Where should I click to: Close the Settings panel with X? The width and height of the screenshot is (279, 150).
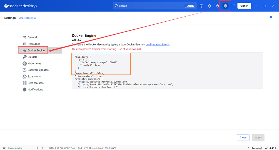(271, 17)
